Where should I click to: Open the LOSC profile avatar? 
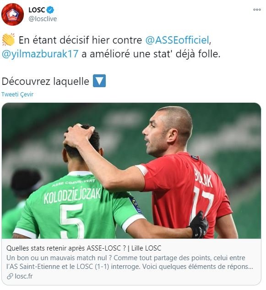[12, 14]
